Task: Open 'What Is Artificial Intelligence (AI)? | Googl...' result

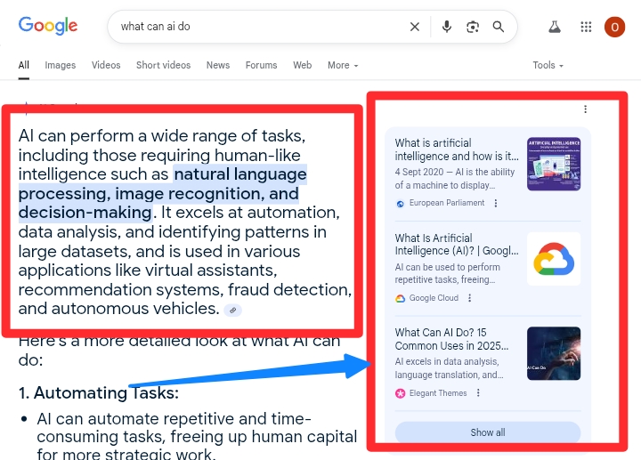Action: click(456, 245)
